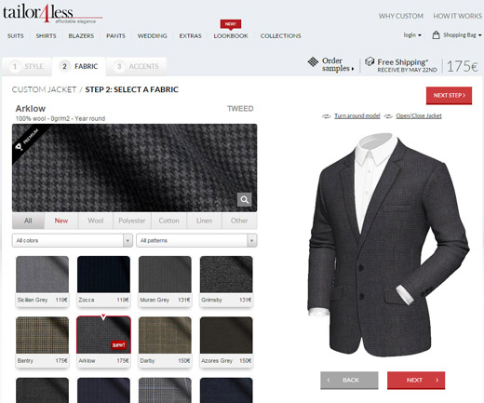Click the Why Custom link
Image resolution: width=484 pixels, height=403 pixels.
(x=401, y=16)
